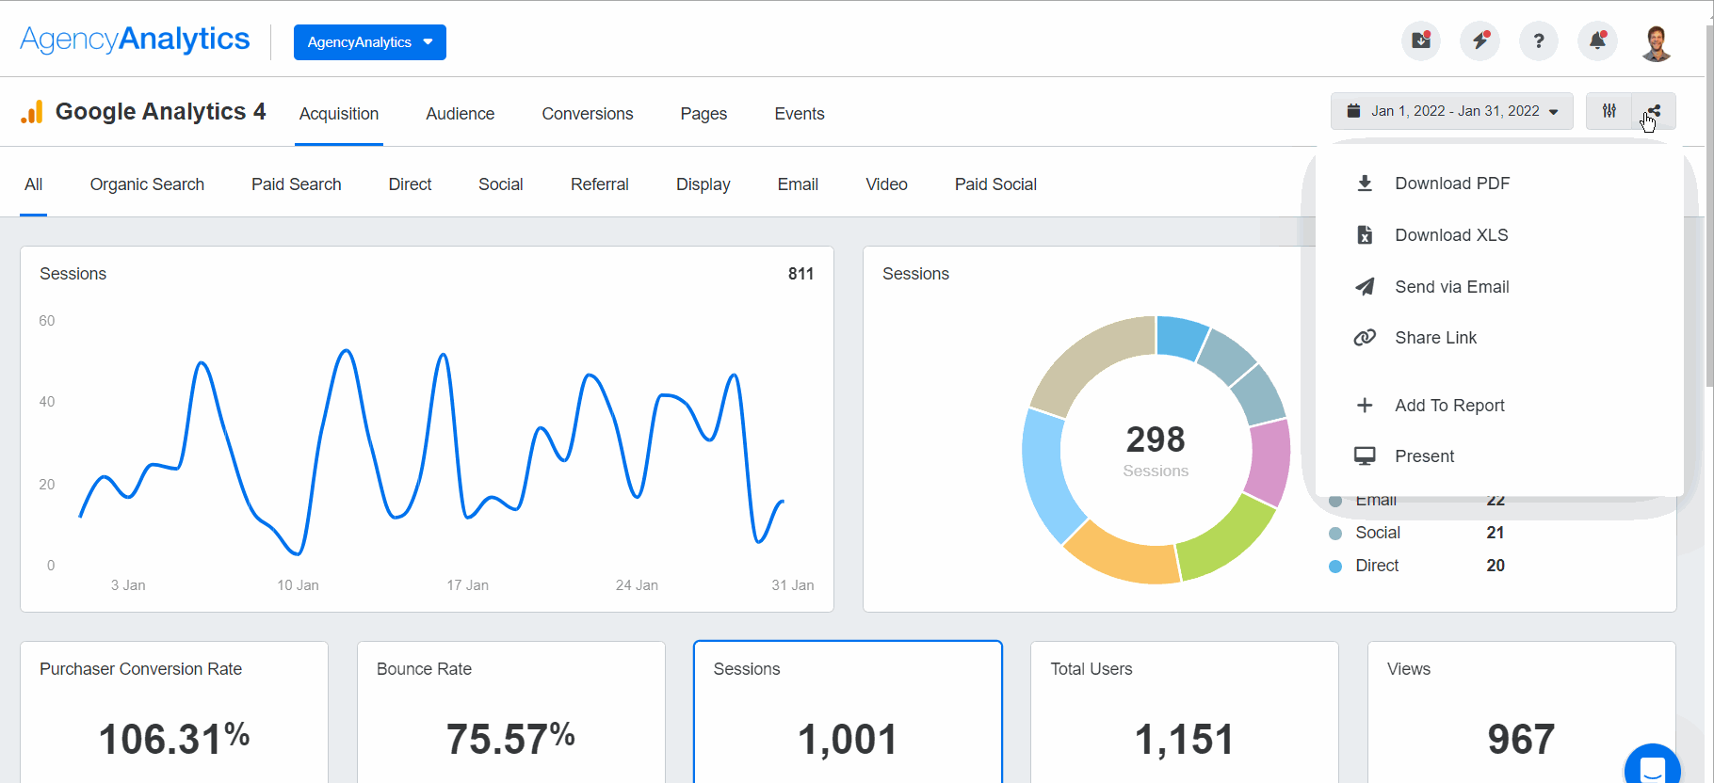
Task: Click the settings sliders icon
Action: [x=1609, y=111]
